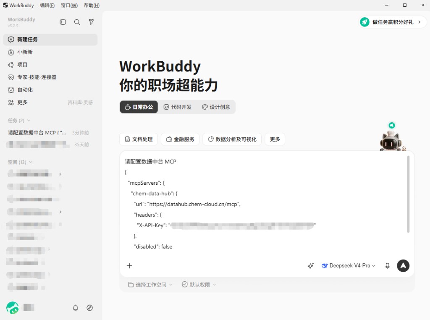This screenshot has height=320, width=430.
Task: Open 小新新 in the sidebar
Action: (x=50, y=52)
